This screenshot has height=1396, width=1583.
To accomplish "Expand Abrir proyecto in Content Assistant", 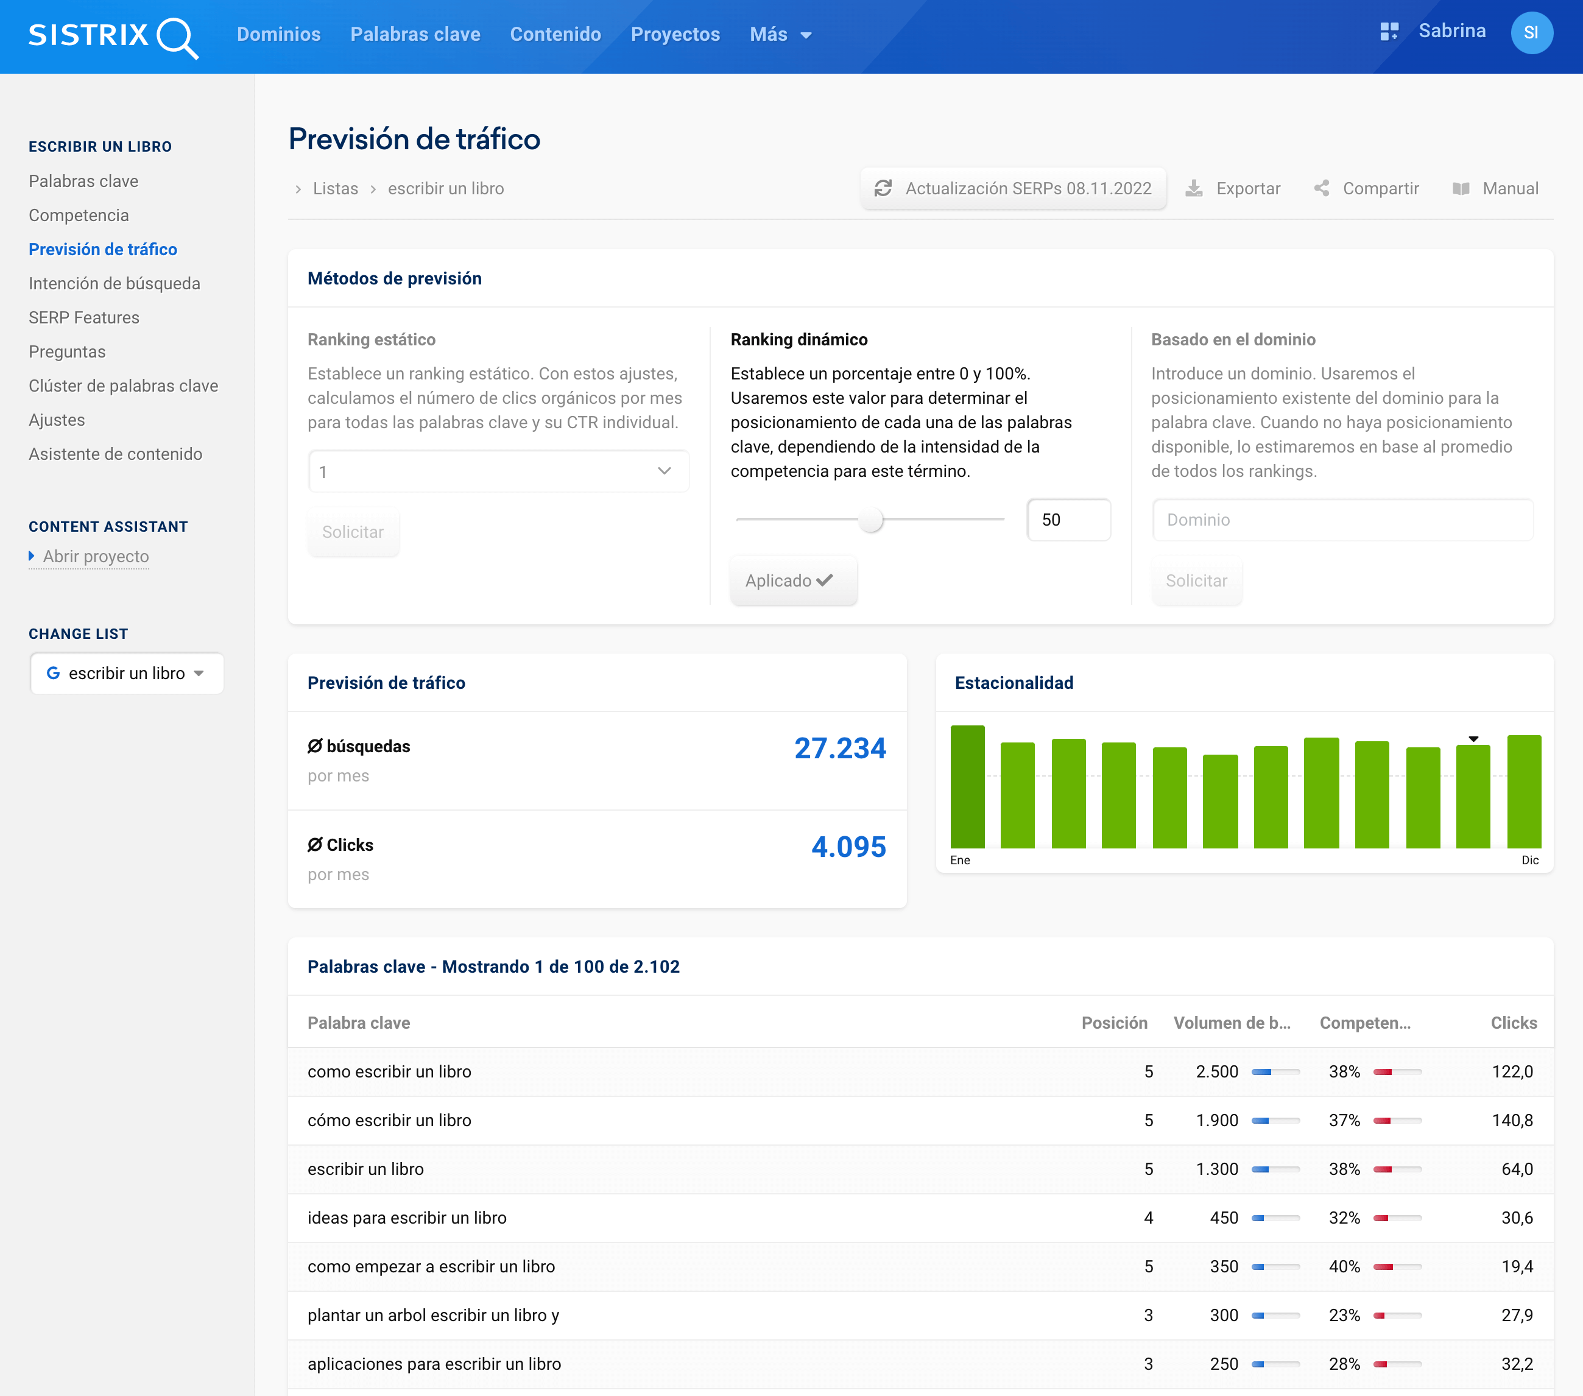I will point(95,556).
